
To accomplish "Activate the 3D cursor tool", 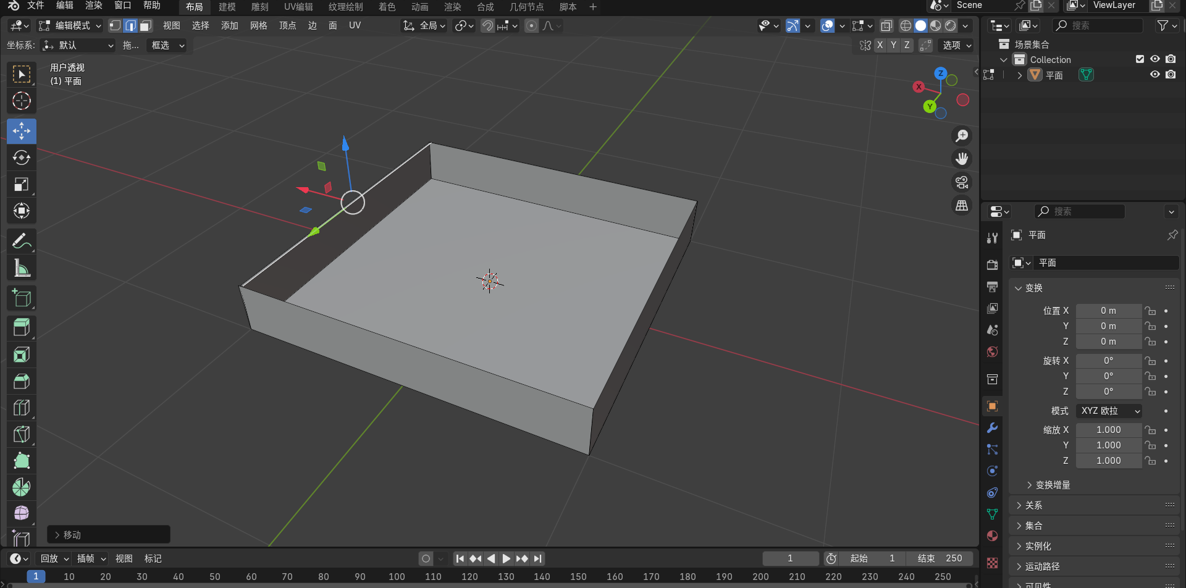I will click(22, 101).
